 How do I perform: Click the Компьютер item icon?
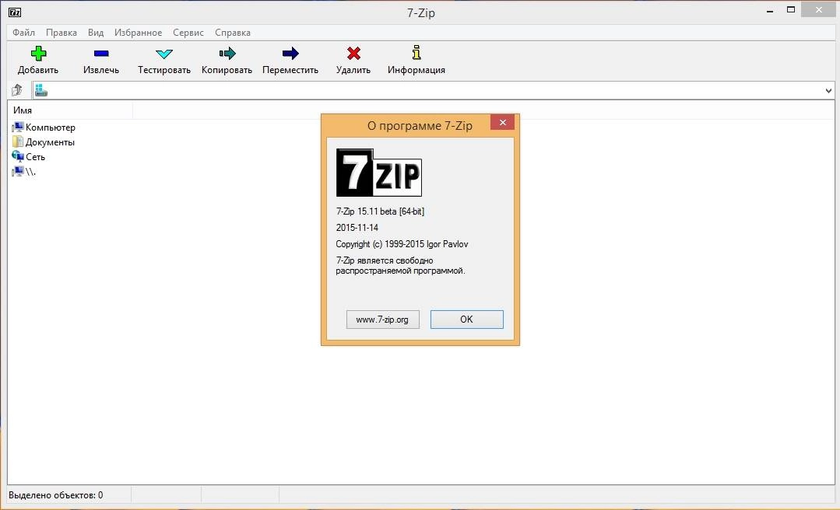pos(18,127)
